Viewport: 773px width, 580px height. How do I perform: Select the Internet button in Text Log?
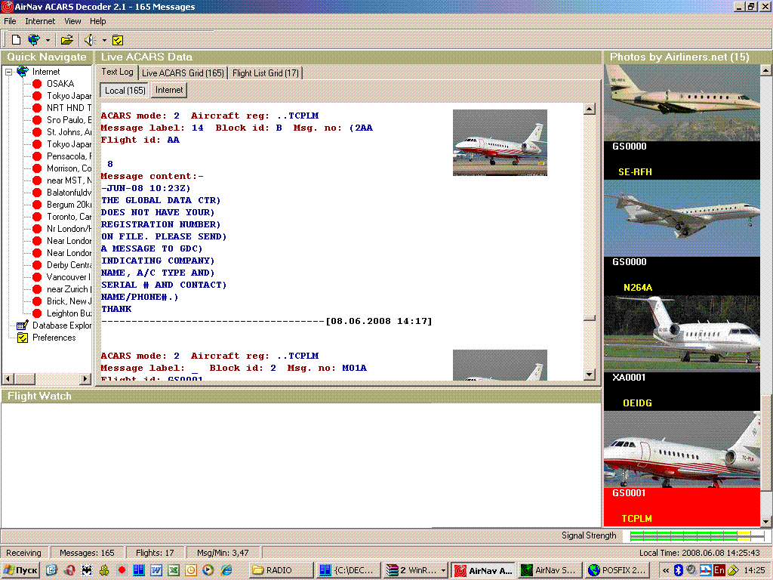click(169, 90)
